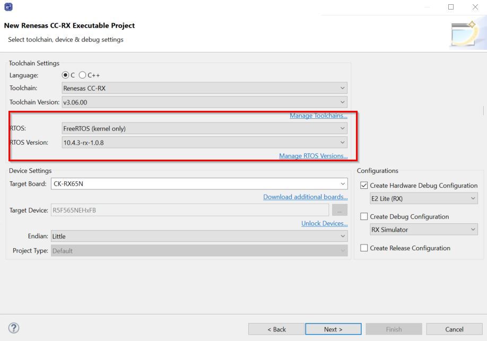
Task: Open the RX Simulator dropdown
Action: [424, 230]
